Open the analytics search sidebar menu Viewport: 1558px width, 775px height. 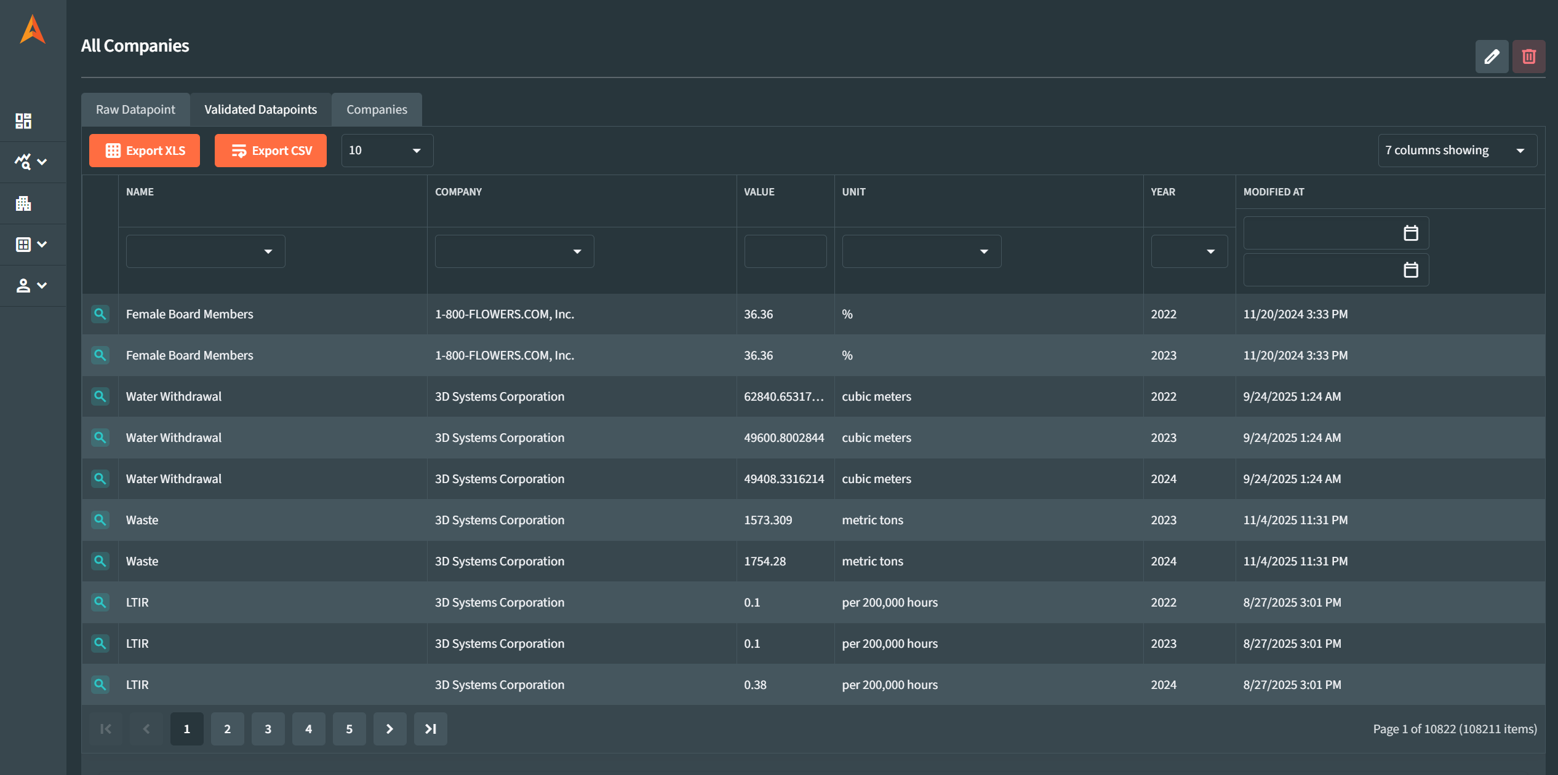[31, 162]
